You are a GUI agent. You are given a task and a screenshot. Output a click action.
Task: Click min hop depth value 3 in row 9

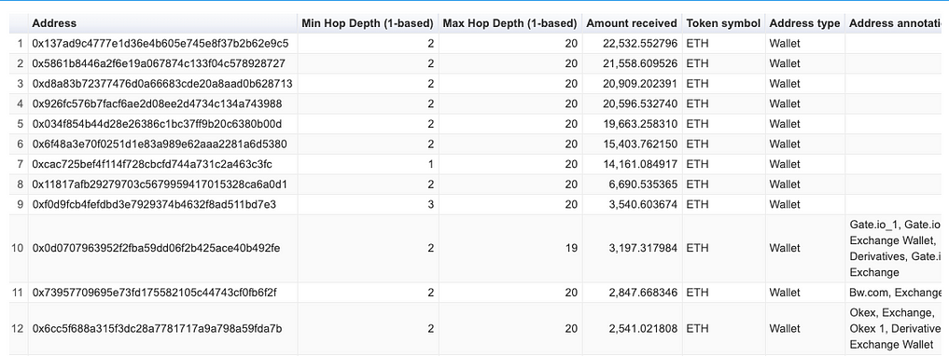coord(430,204)
